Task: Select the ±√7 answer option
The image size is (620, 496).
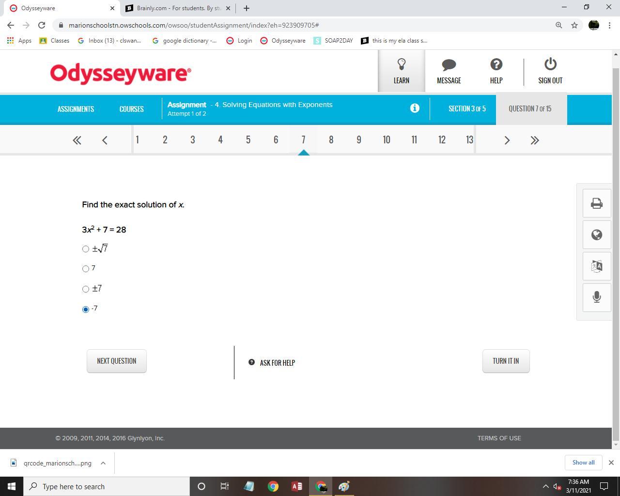Action: [x=86, y=249]
